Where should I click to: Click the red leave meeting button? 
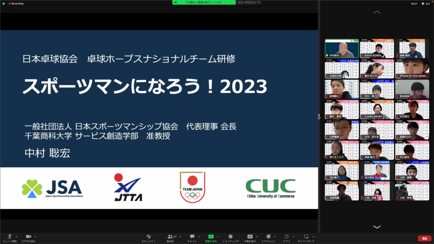pos(424,238)
